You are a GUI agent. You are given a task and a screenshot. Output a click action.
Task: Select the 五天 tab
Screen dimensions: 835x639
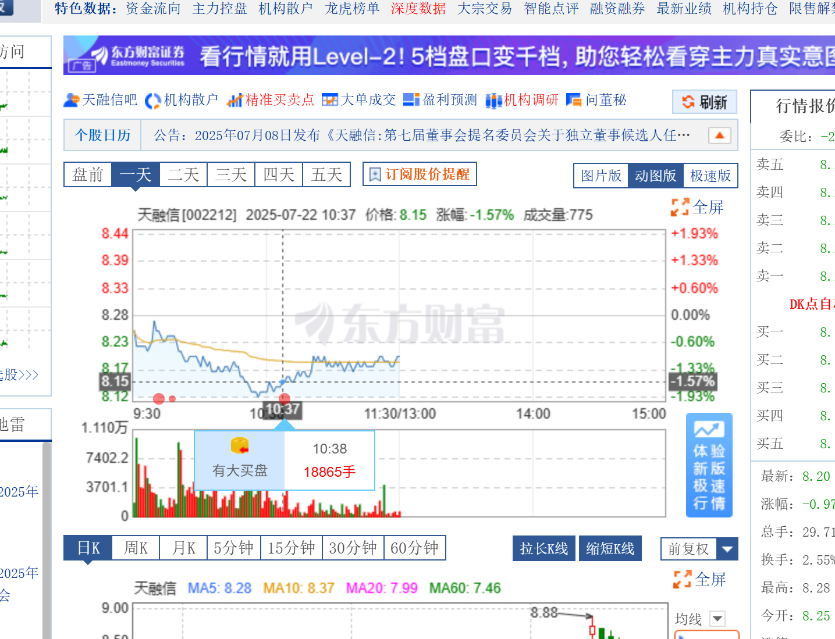[326, 174]
